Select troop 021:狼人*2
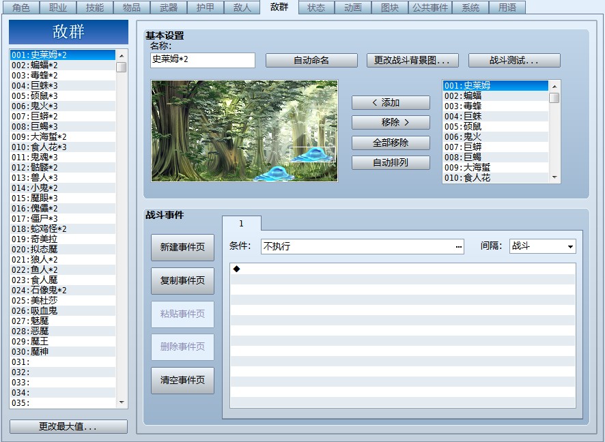 (63, 259)
